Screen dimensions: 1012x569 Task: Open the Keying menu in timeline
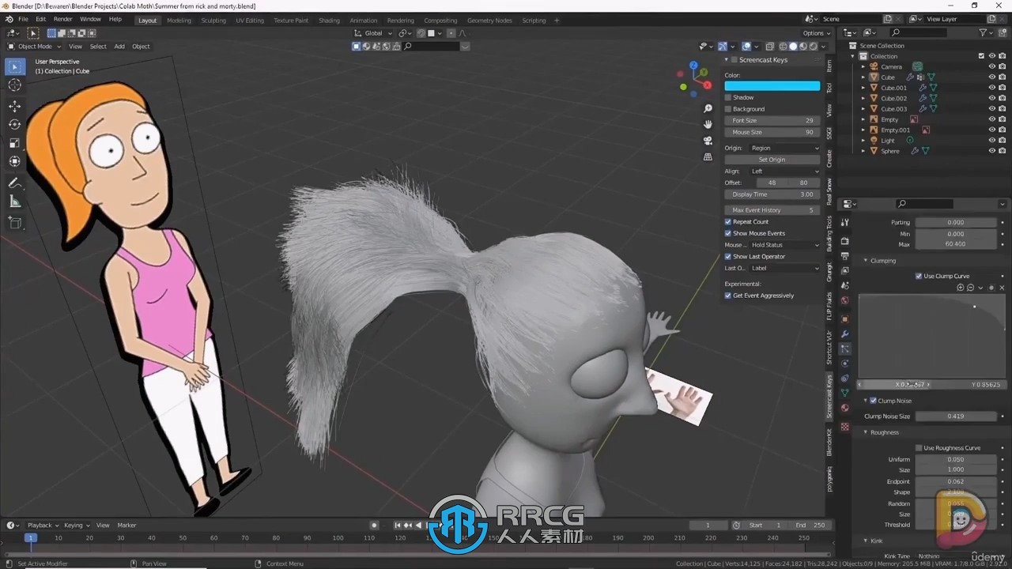(76, 525)
